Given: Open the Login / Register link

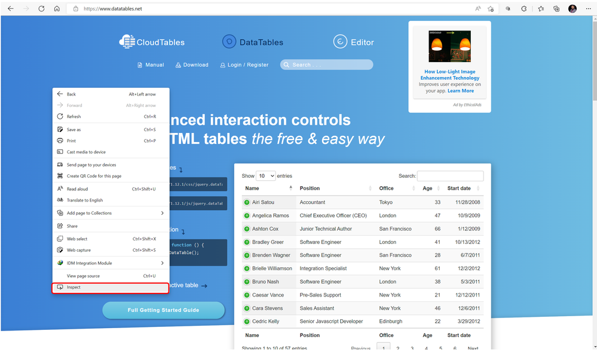Looking at the screenshot, I should (244, 64).
